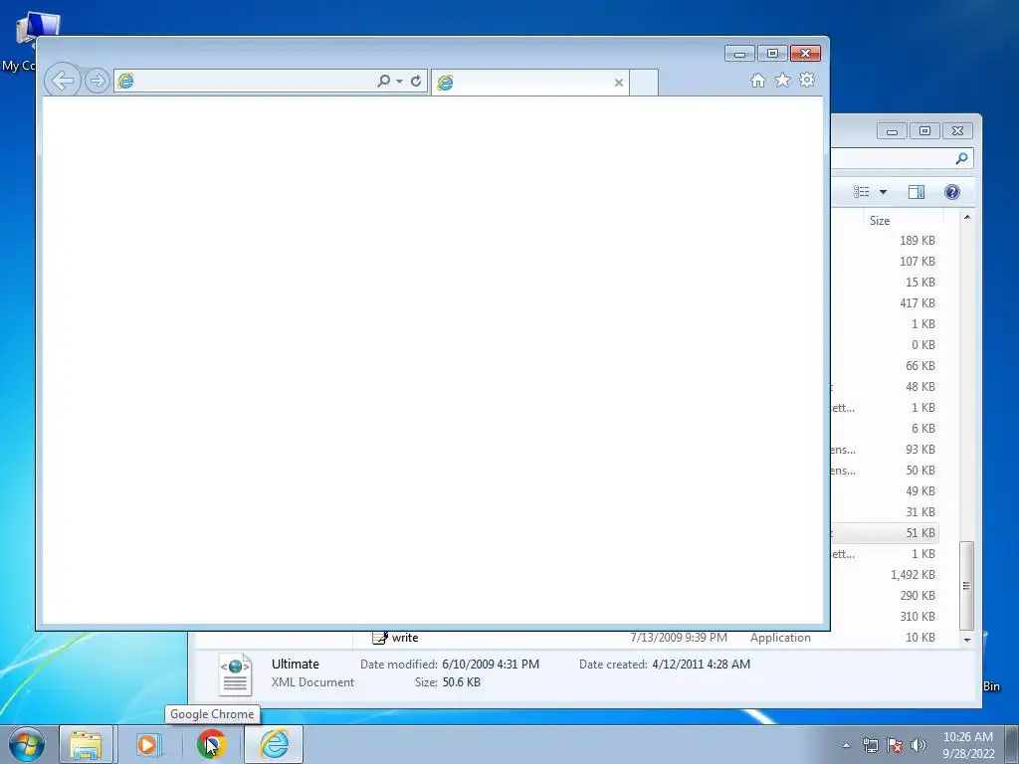
Task: Click the Explorer window search magnifier
Action: tap(961, 158)
